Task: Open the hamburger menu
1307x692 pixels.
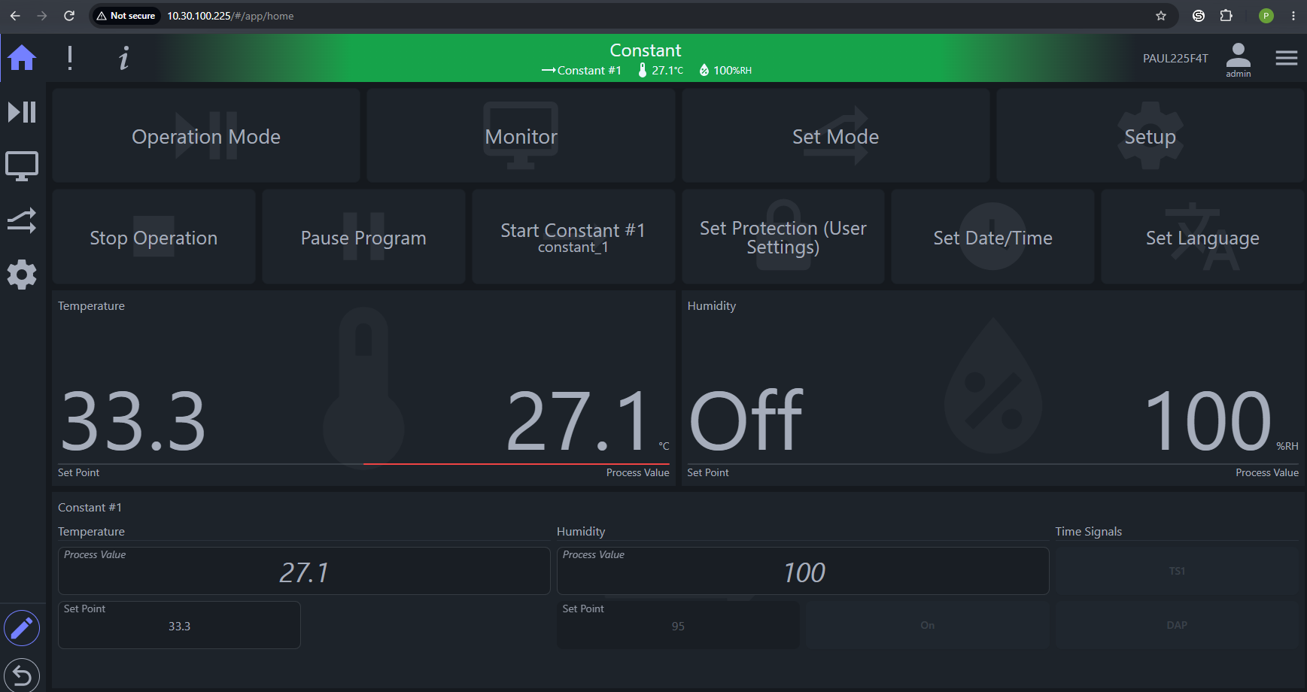Action: [x=1287, y=58]
